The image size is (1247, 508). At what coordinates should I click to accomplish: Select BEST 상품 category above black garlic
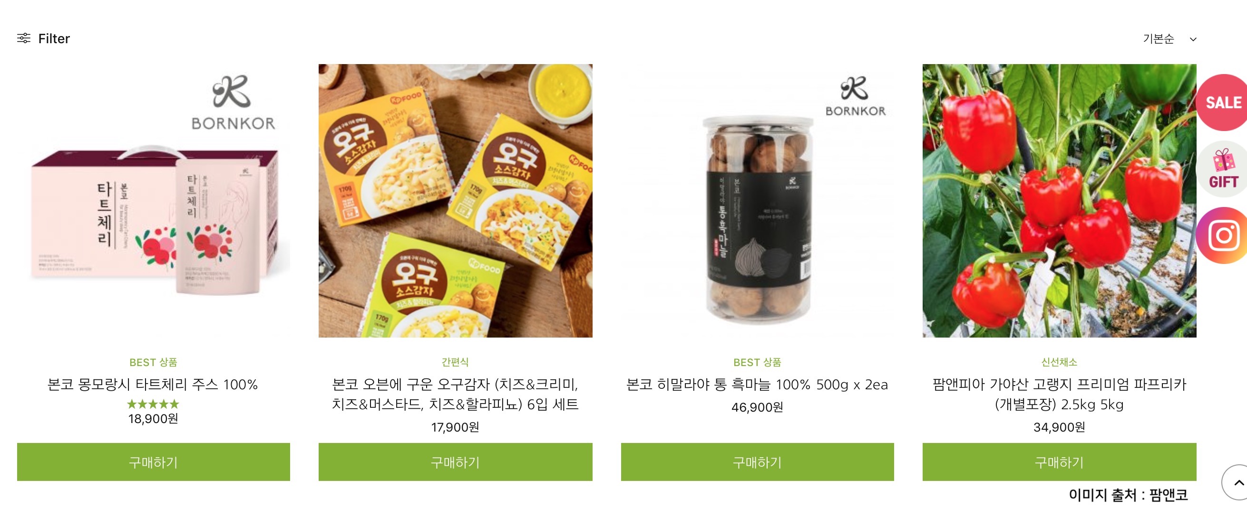(x=757, y=362)
